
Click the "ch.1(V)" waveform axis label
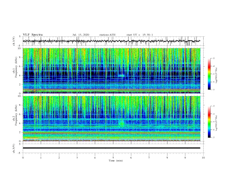(x=14, y=41)
